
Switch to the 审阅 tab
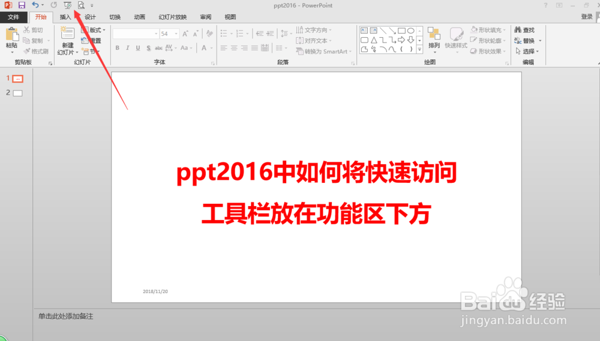205,17
